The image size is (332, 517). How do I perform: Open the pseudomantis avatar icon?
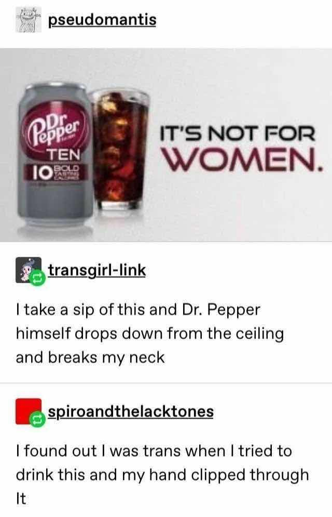[x=29, y=19]
